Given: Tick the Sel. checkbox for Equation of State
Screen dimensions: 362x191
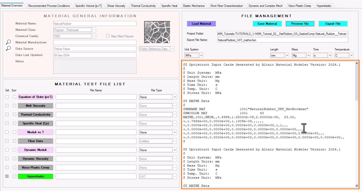Looking at the screenshot, I should pos(7,97).
